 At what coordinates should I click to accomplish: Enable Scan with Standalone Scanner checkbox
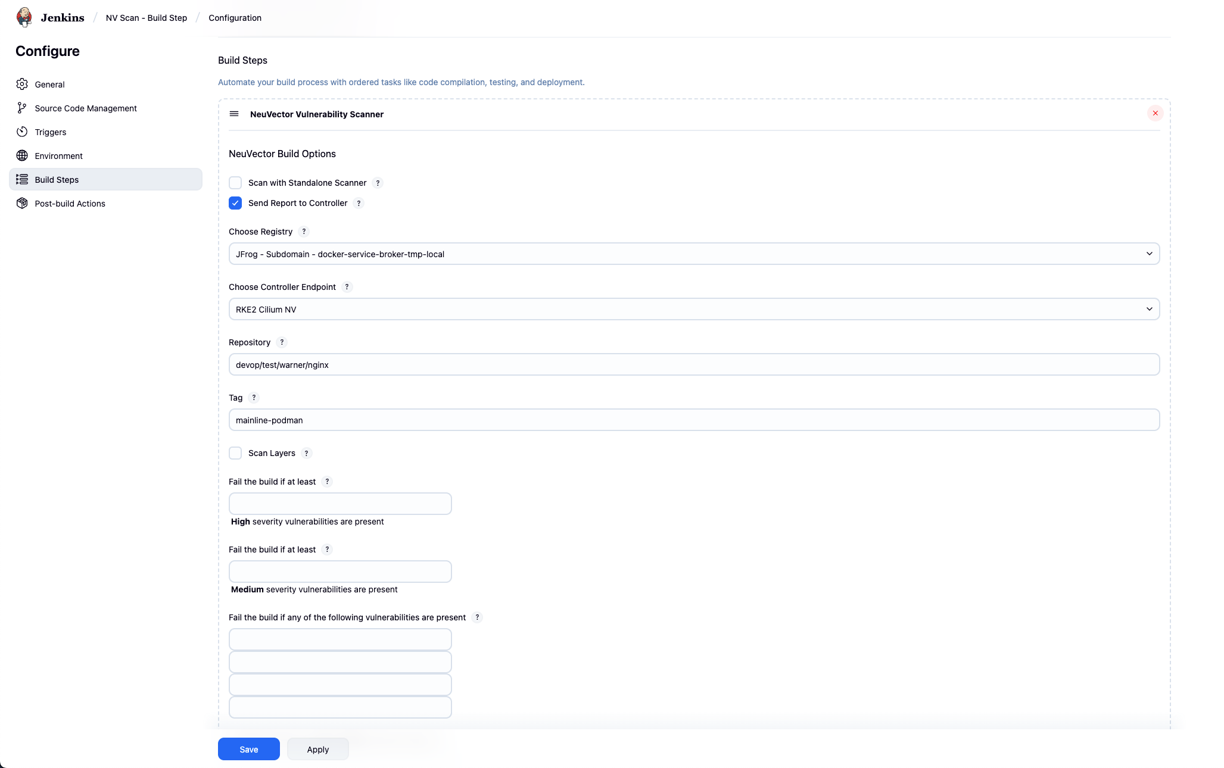click(x=235, y=183)
